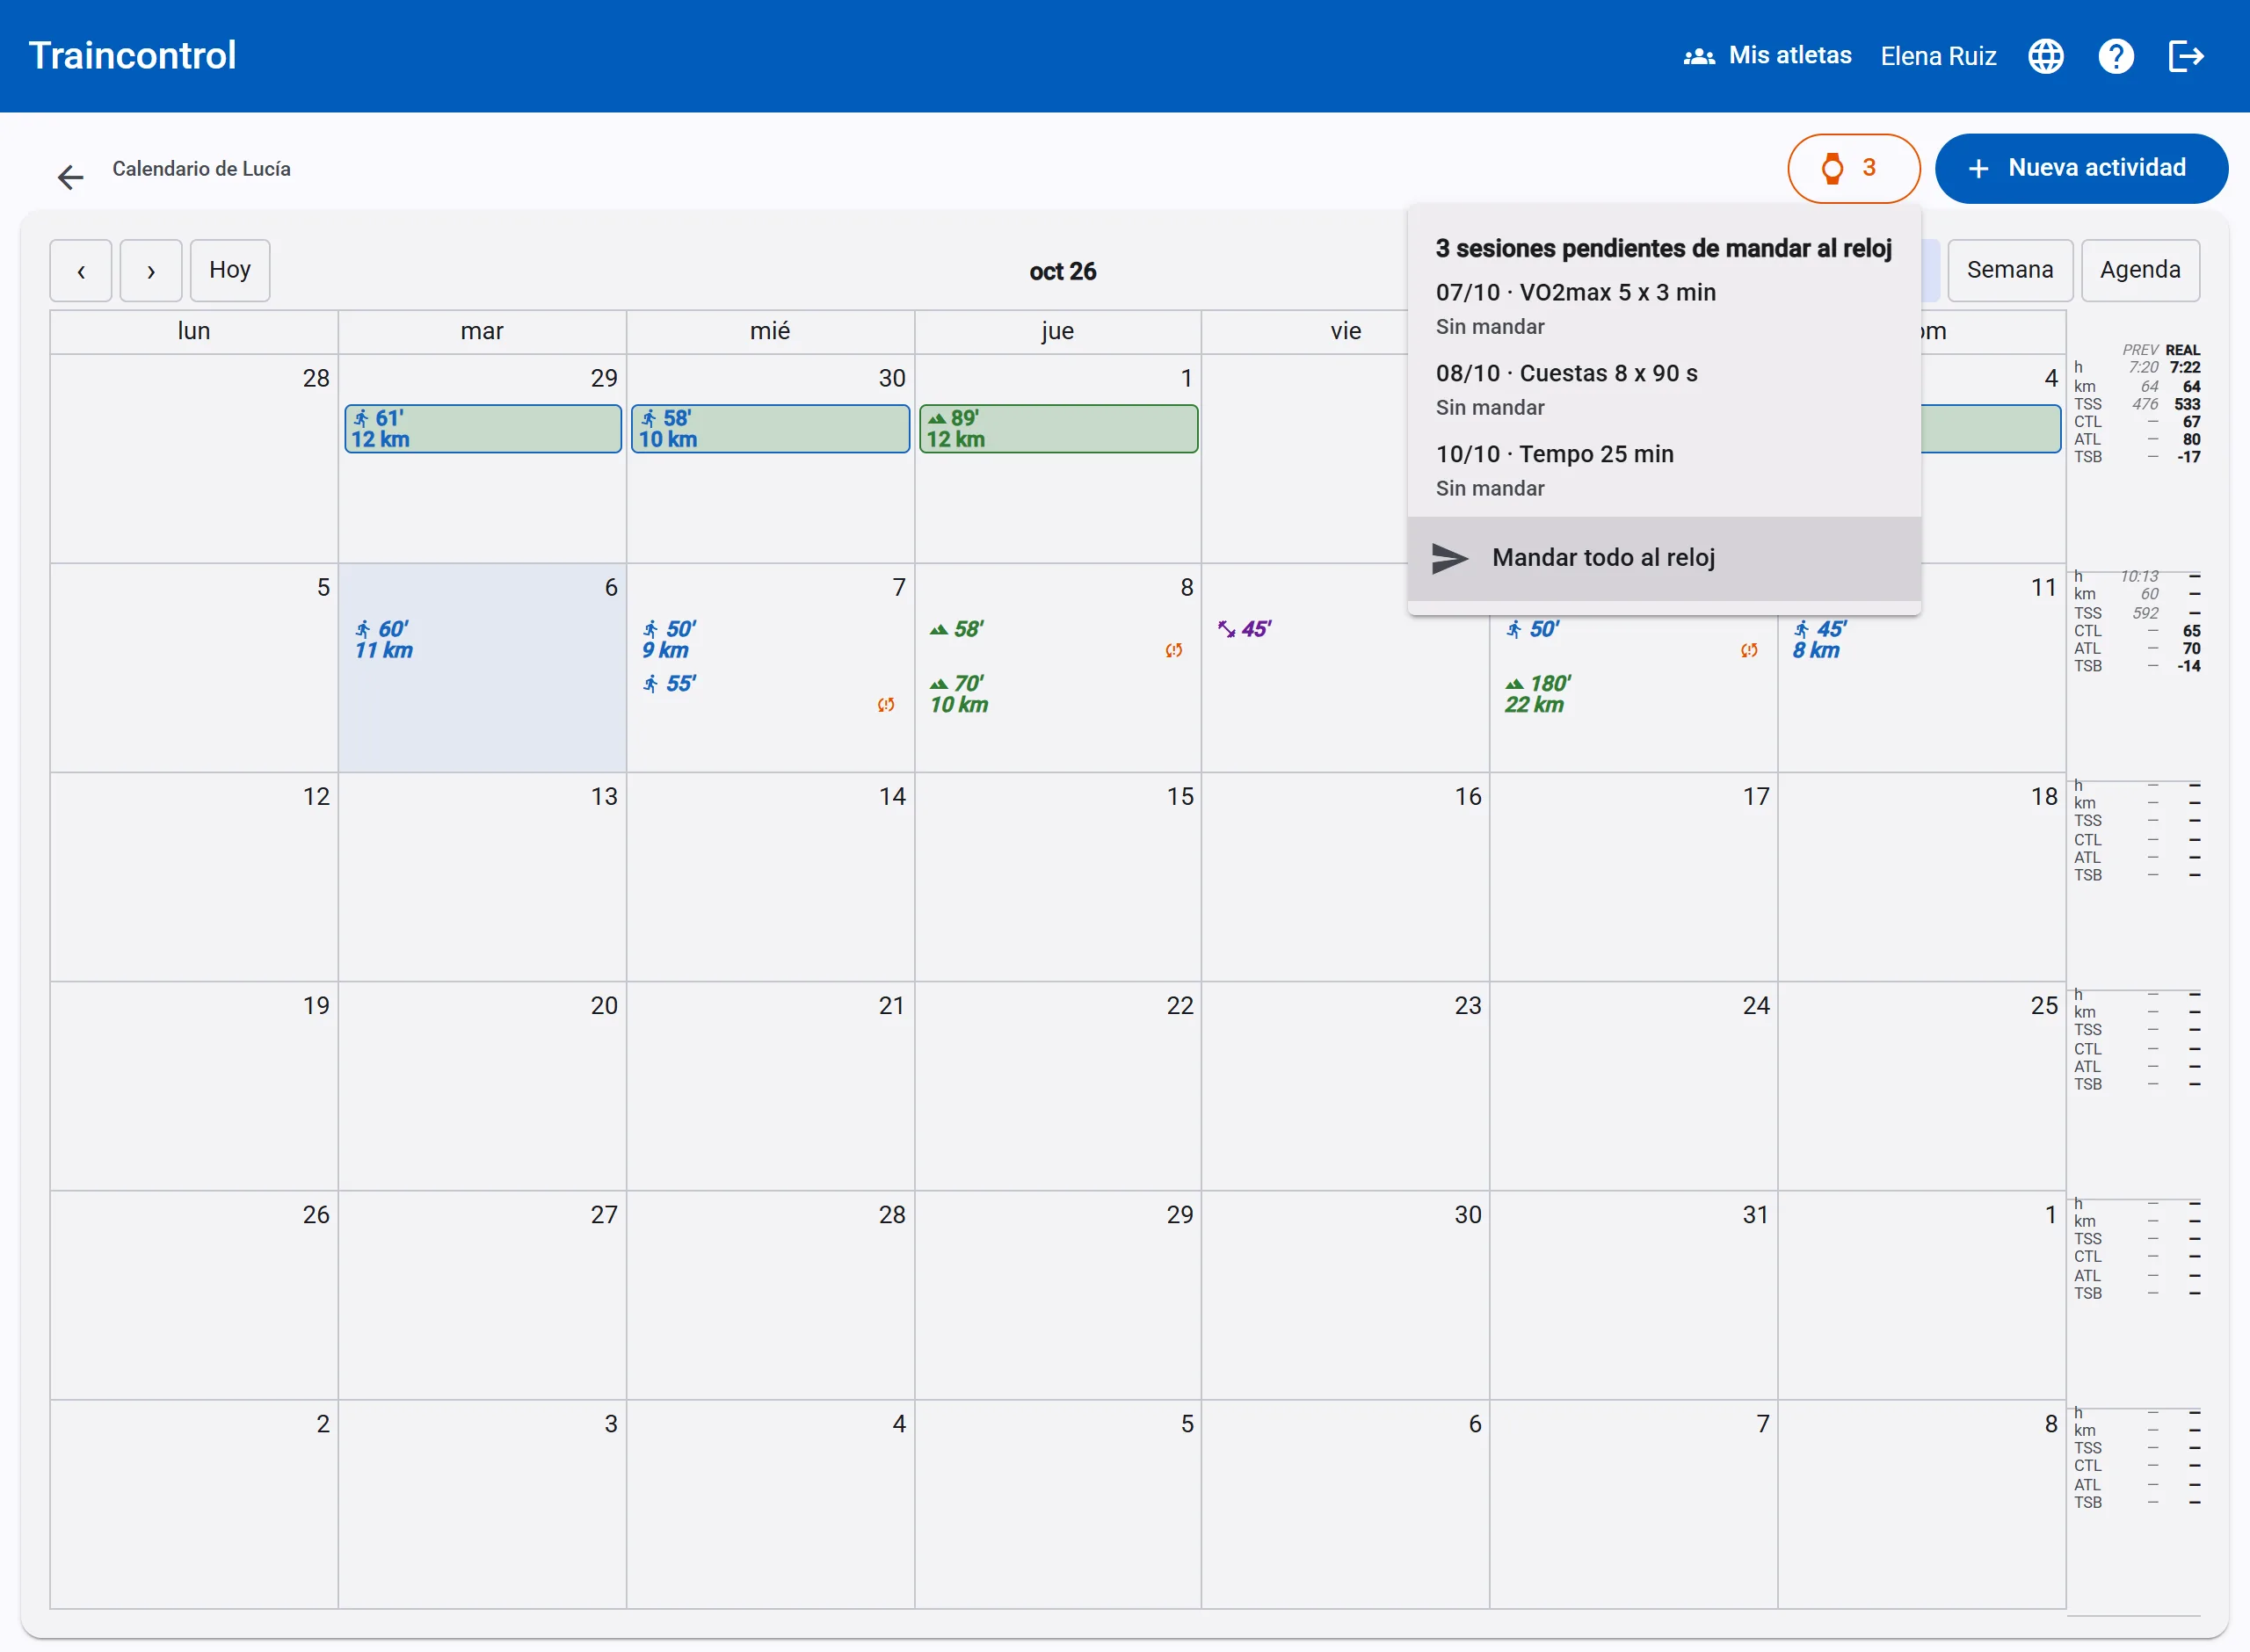The image size is (2250, 1652).
Task: Open the 61' 12 km run on day 29
Action: [483, 429]
